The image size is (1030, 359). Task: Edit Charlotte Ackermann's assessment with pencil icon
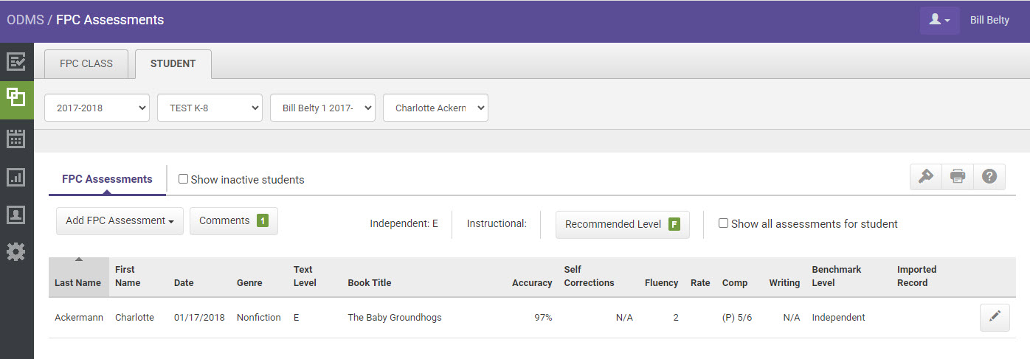click(x=995, y=317)
